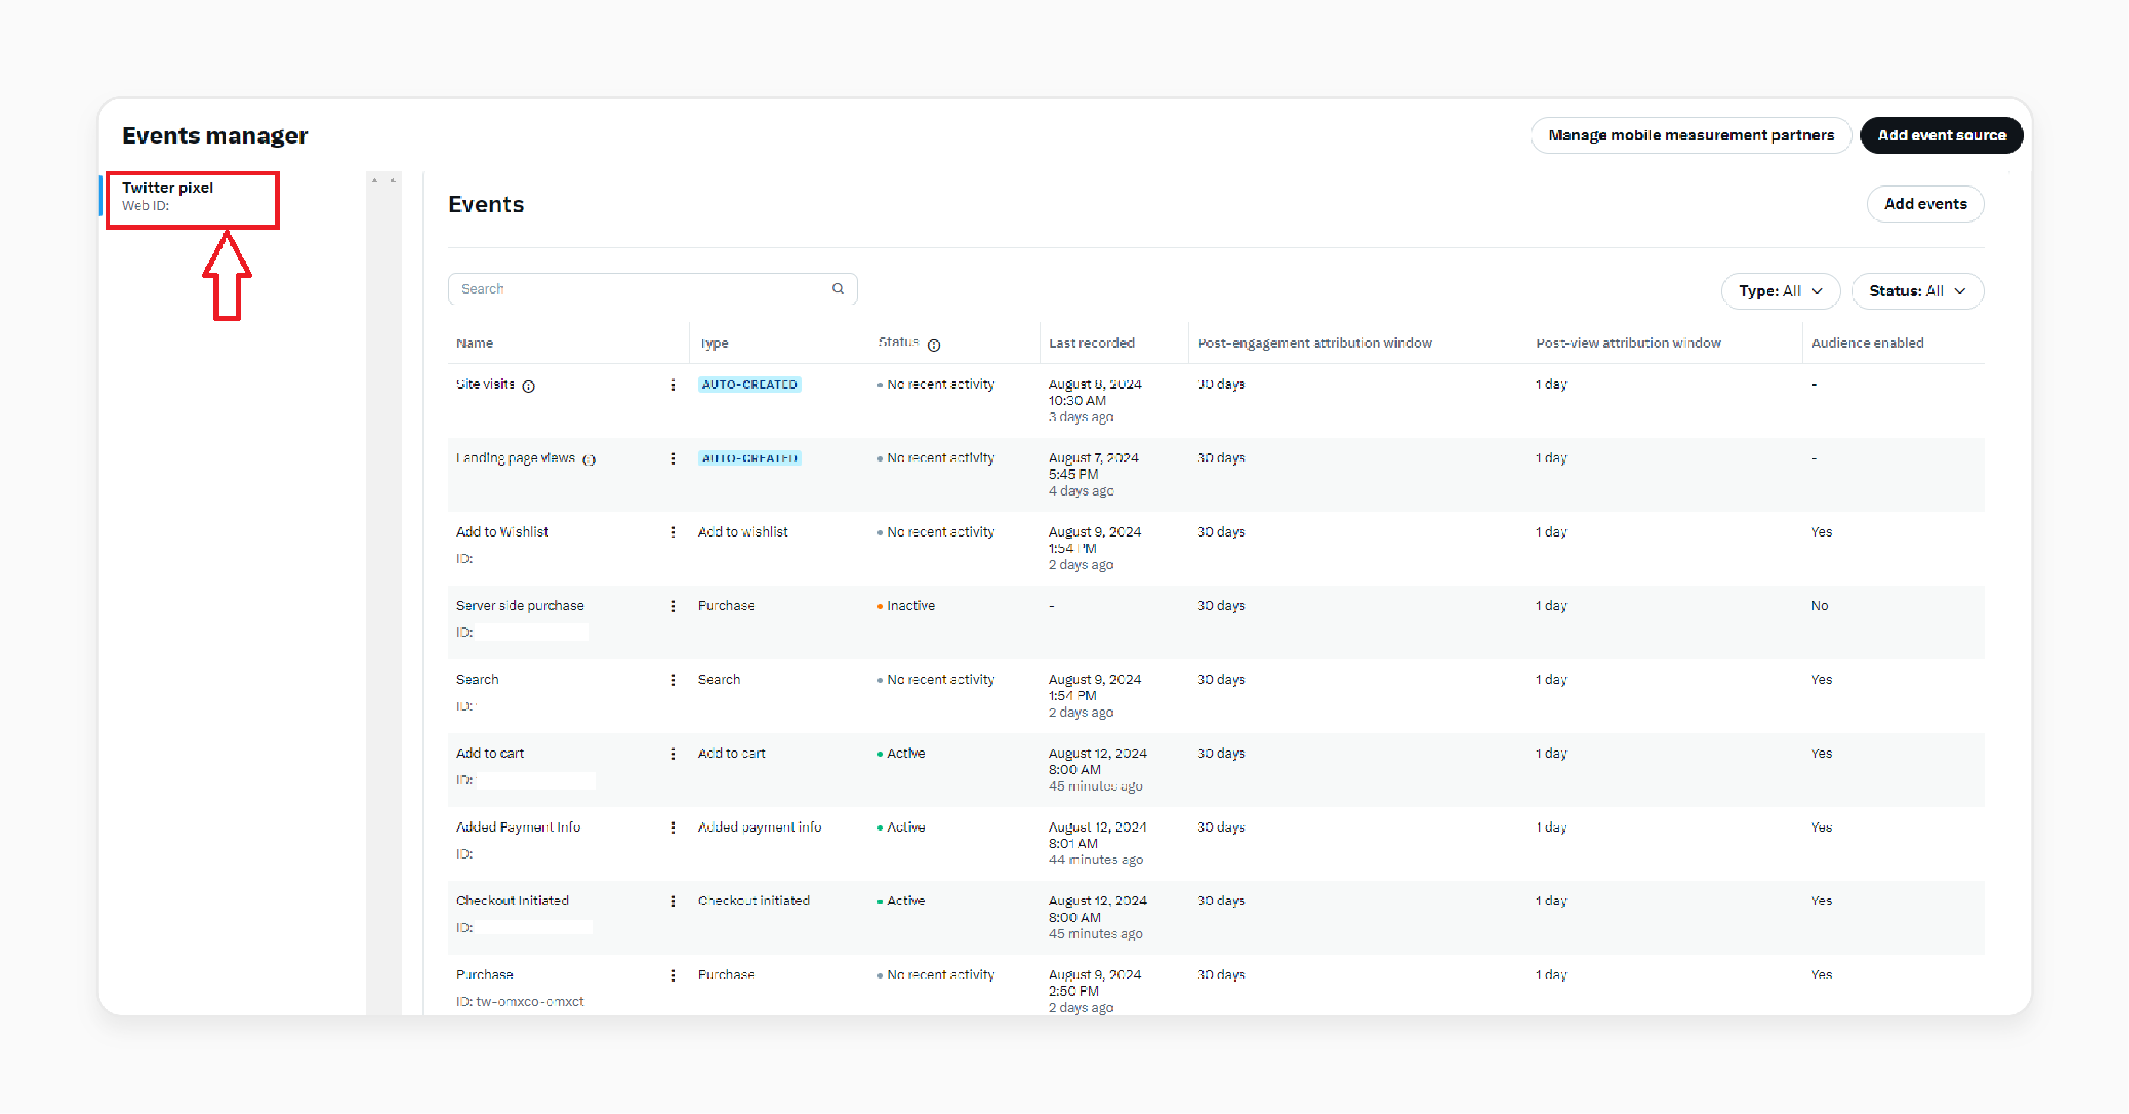Open the Purchase row options menu
The width and height of the screenshot is (2129, 1114).
674,975
